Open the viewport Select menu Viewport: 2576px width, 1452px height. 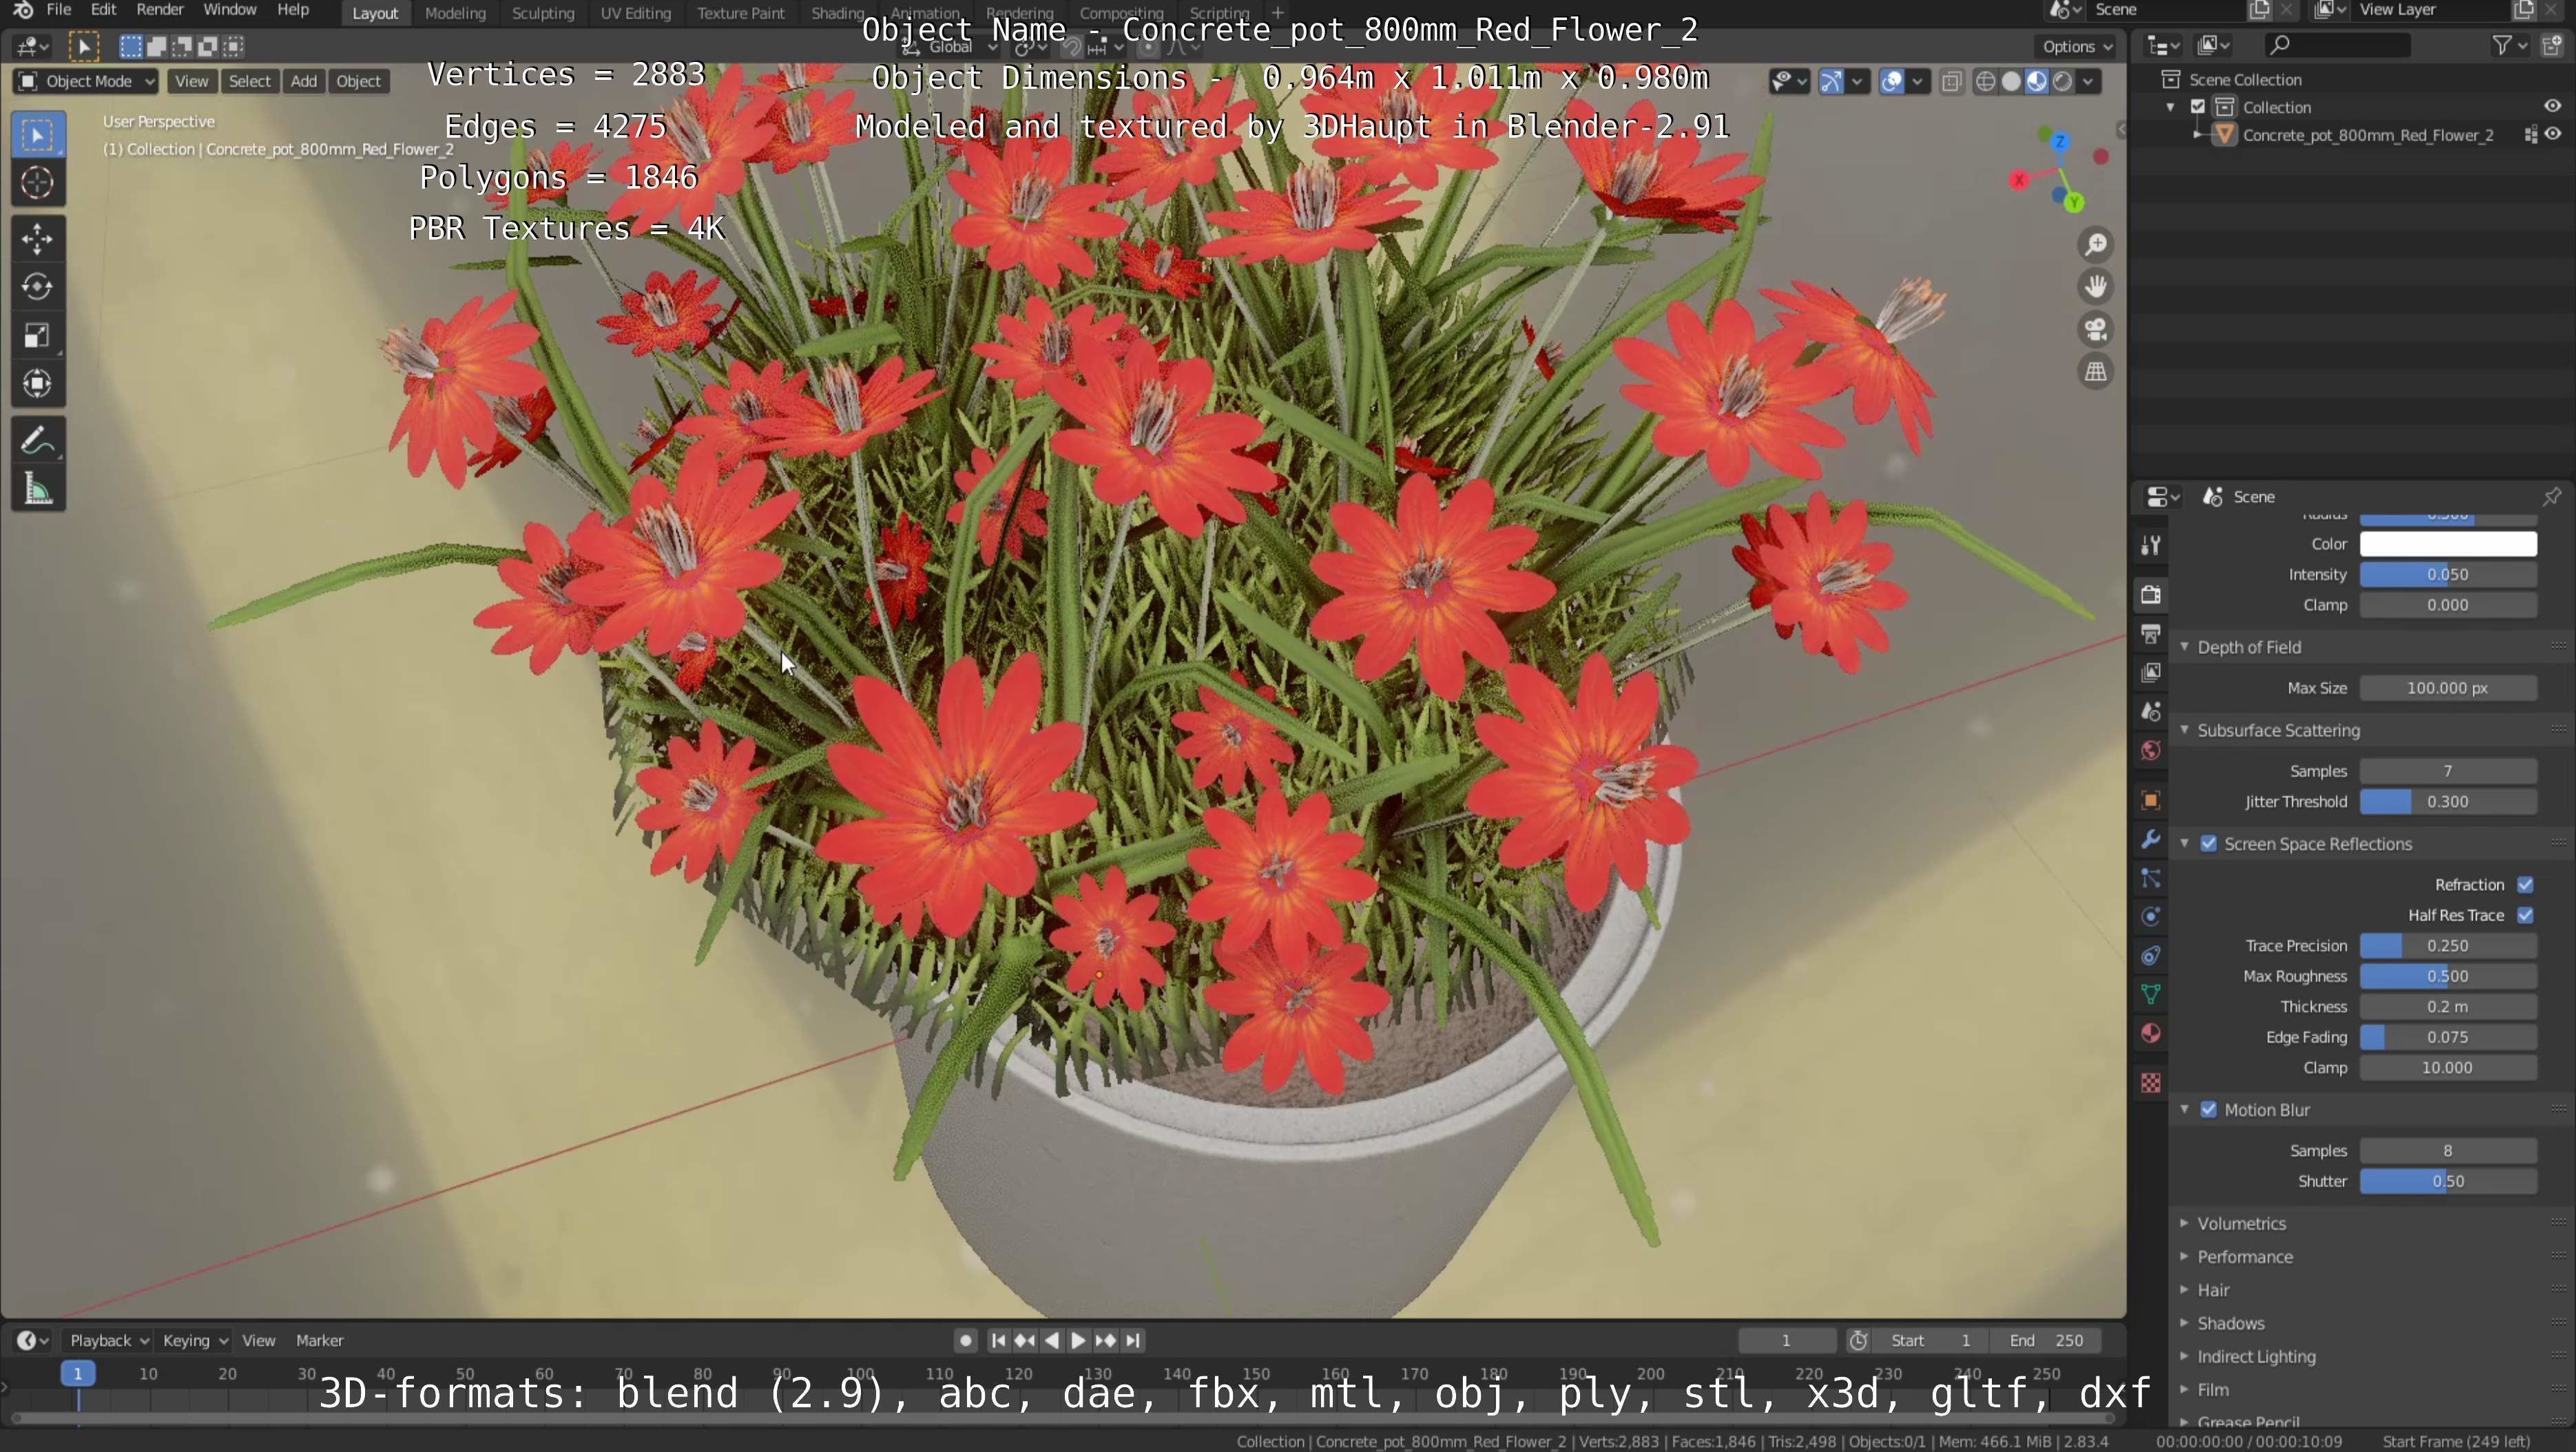249,82
